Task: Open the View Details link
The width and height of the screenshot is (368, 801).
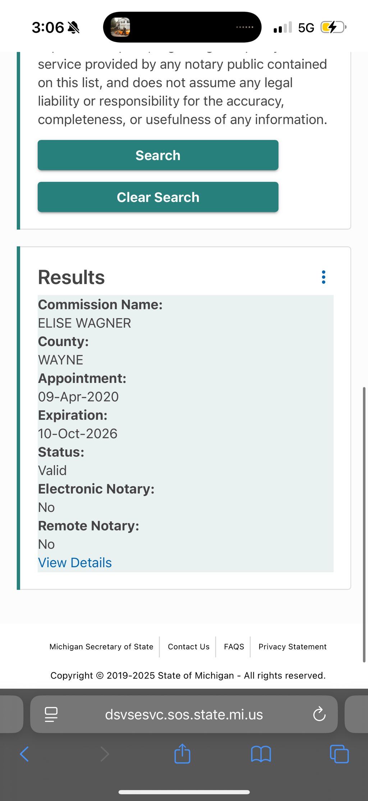Action: (x=75, y=563)
